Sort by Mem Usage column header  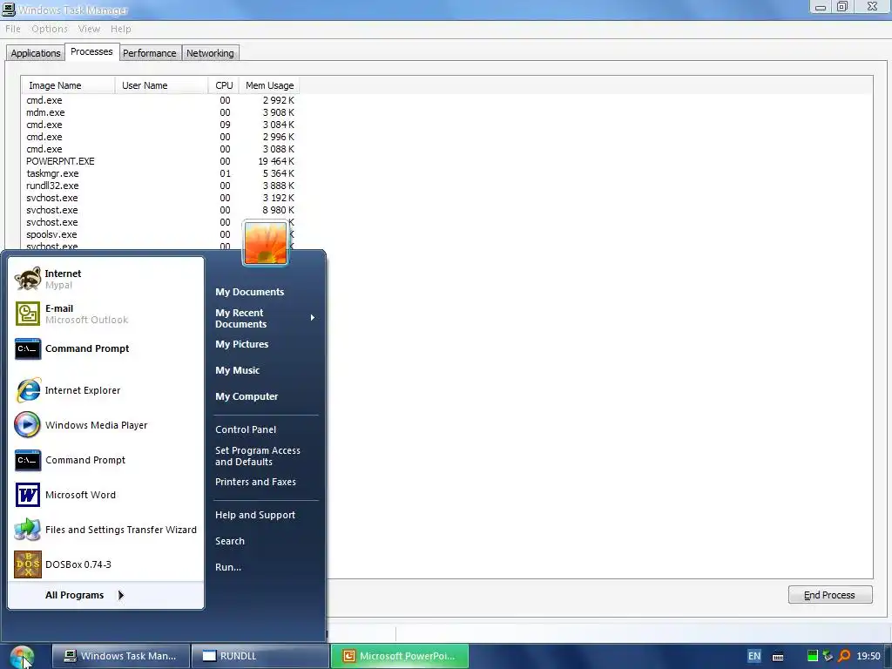point(269,85)
